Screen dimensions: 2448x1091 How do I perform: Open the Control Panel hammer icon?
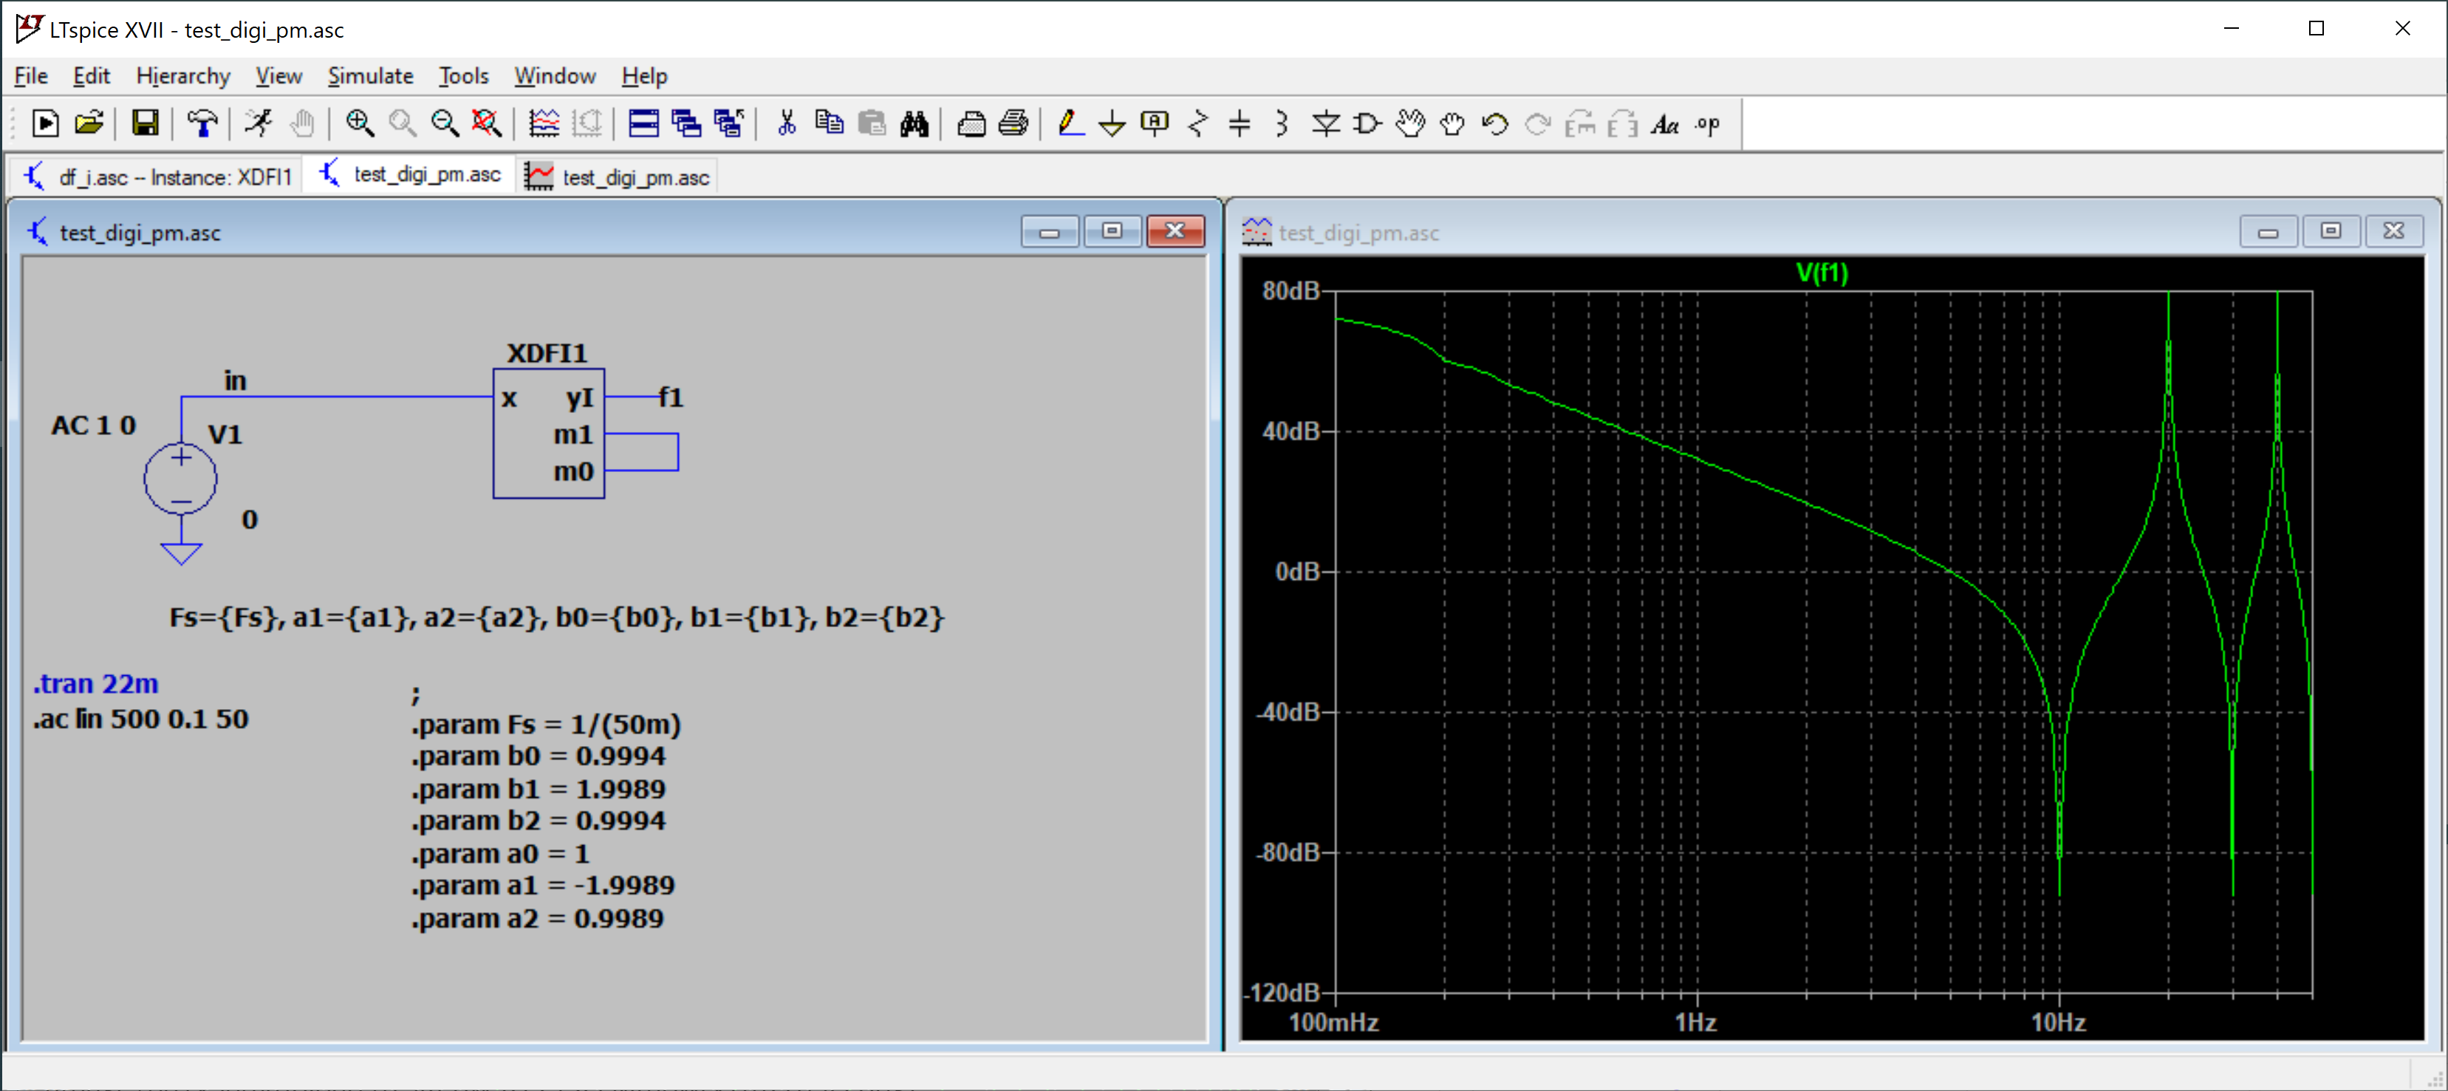click(202, 123)
